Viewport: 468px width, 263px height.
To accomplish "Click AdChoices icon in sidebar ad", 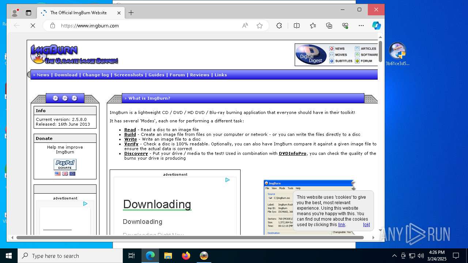I will tap(85, 203).
